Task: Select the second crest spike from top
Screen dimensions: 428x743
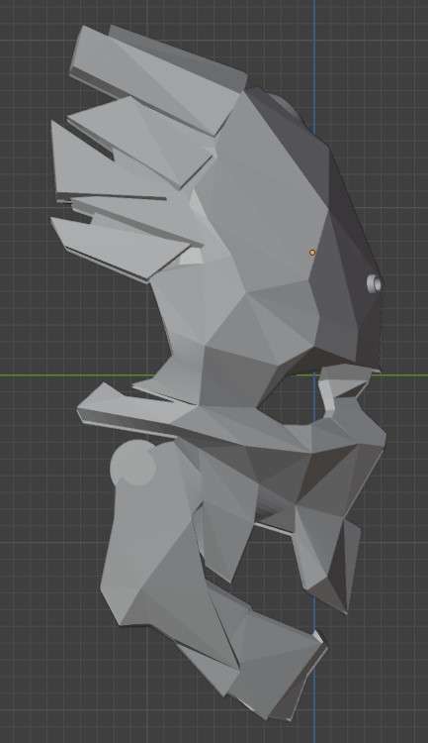Action: pyautogui.click(x=142, y=140)
